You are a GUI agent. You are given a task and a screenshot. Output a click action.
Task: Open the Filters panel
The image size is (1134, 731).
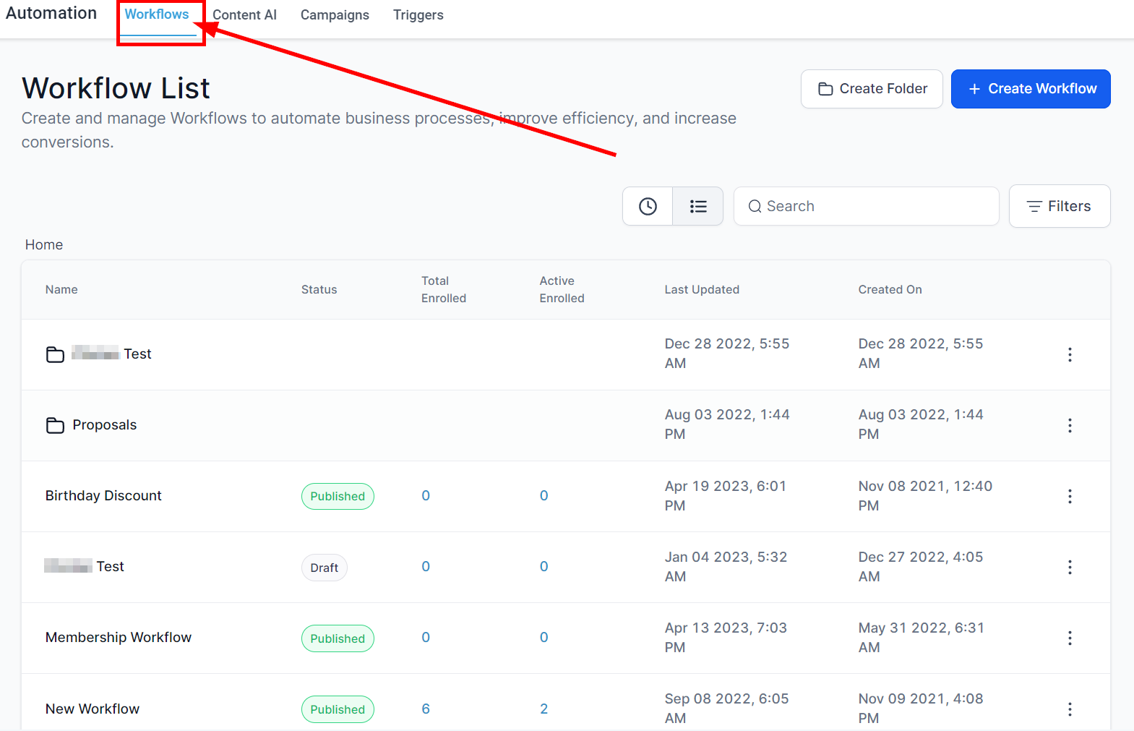tap(1059, 206)
